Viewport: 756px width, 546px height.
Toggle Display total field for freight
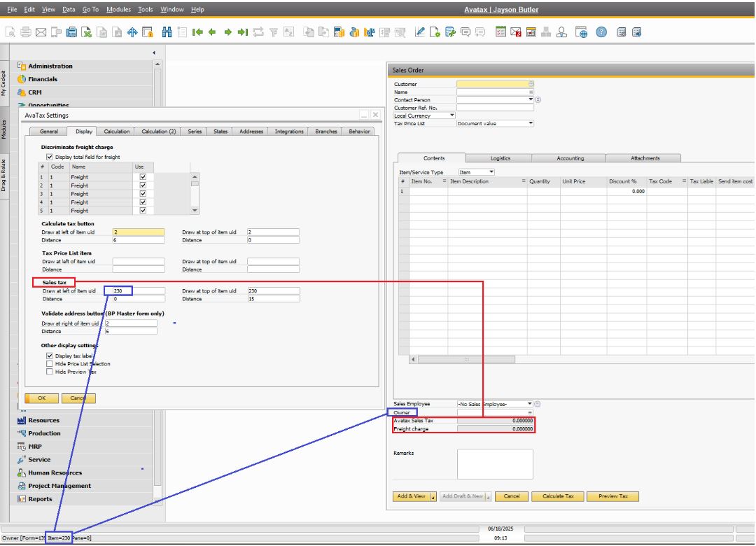[49, 157]
